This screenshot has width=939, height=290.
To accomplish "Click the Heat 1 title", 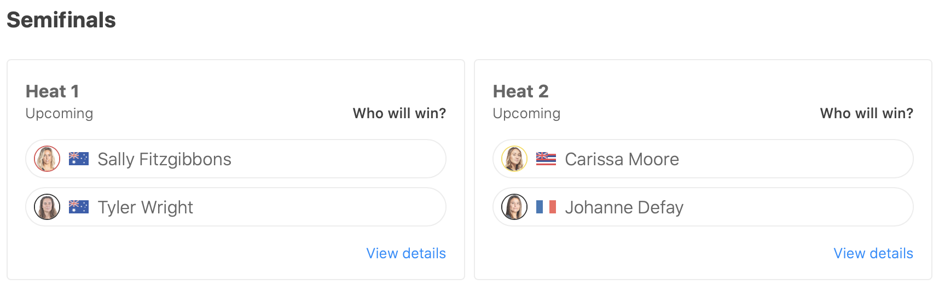I will (x=53, y=91).
